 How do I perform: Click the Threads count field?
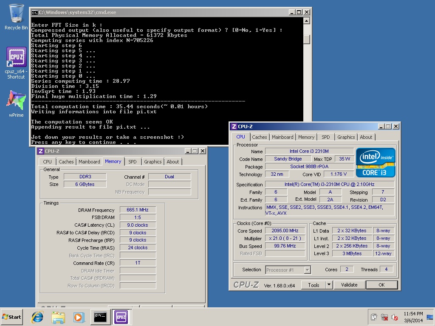[386, 269]
